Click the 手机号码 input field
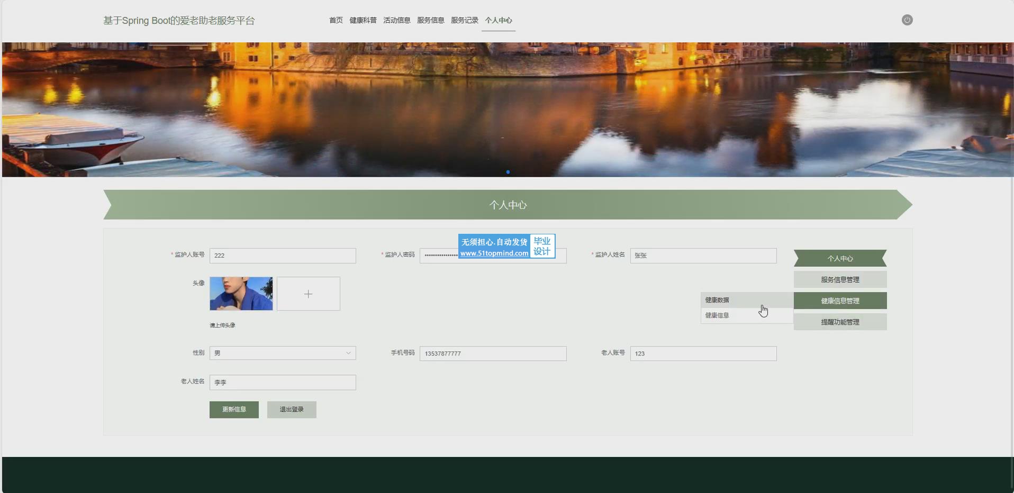1014x493 pixels. click(x=493, y=353)
